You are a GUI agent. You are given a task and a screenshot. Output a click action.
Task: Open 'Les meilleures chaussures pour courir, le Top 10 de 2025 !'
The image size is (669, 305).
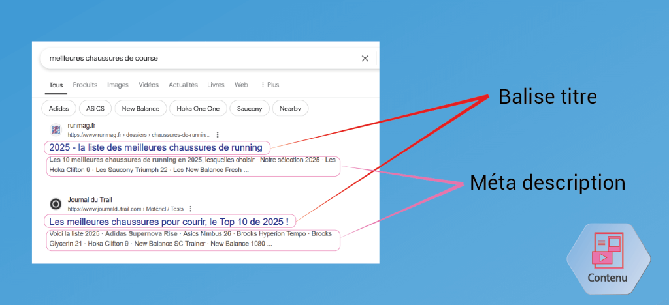click(169, 222)
